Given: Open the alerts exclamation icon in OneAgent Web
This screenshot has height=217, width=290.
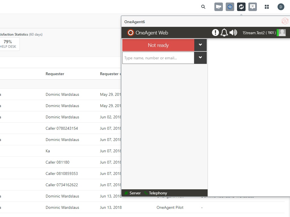Looking at the screenshot, I should click(216, 32).
